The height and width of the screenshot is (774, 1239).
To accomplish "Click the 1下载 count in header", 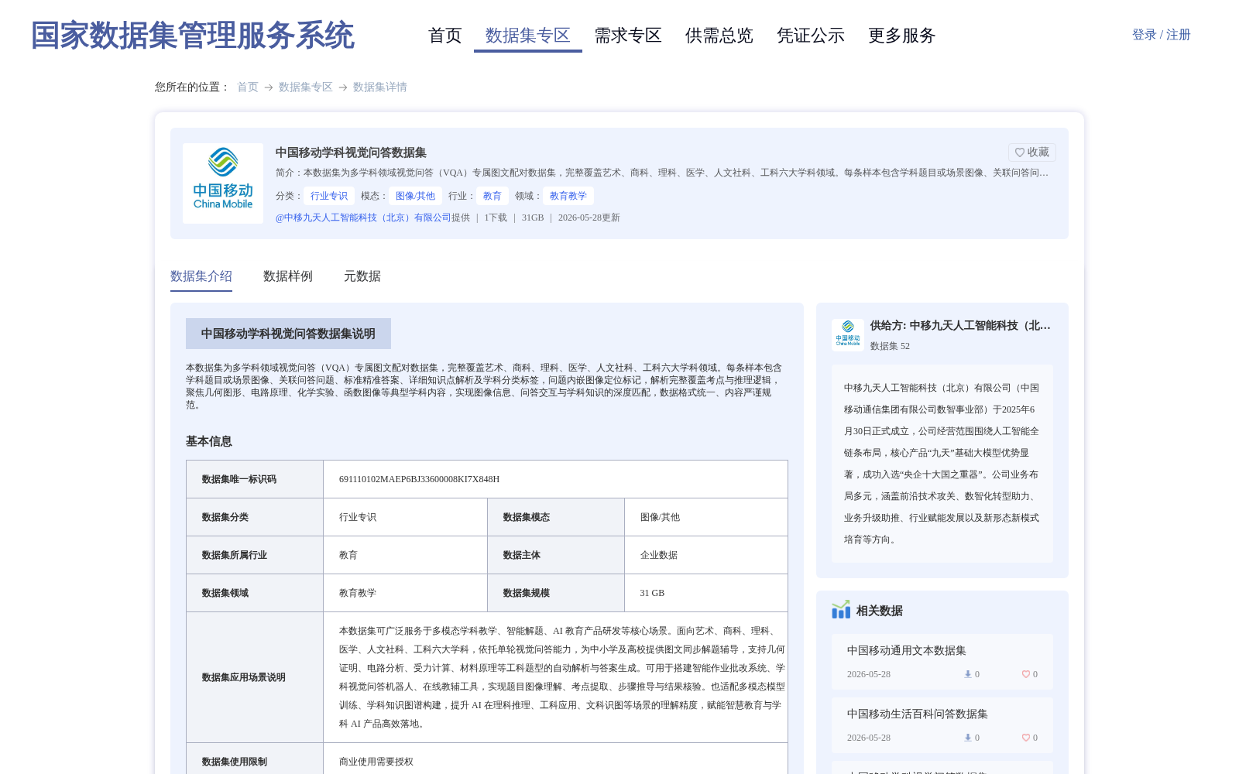I will tap(496, 217).
